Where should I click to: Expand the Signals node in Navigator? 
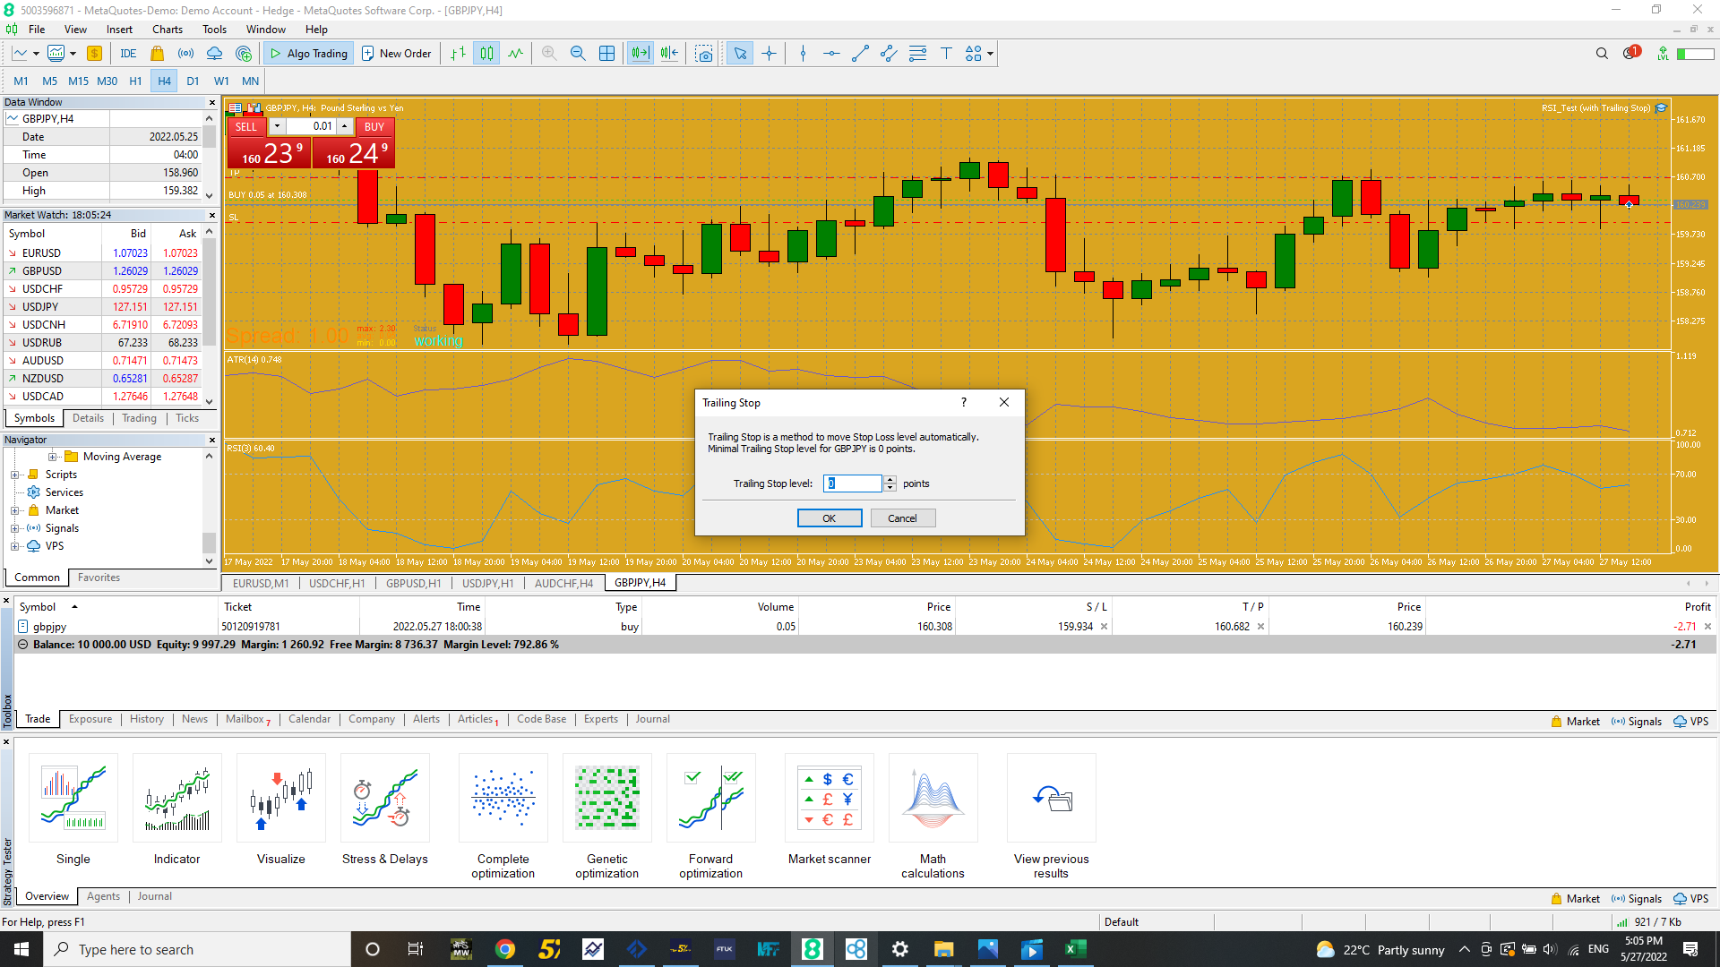(x=14, y=529)
